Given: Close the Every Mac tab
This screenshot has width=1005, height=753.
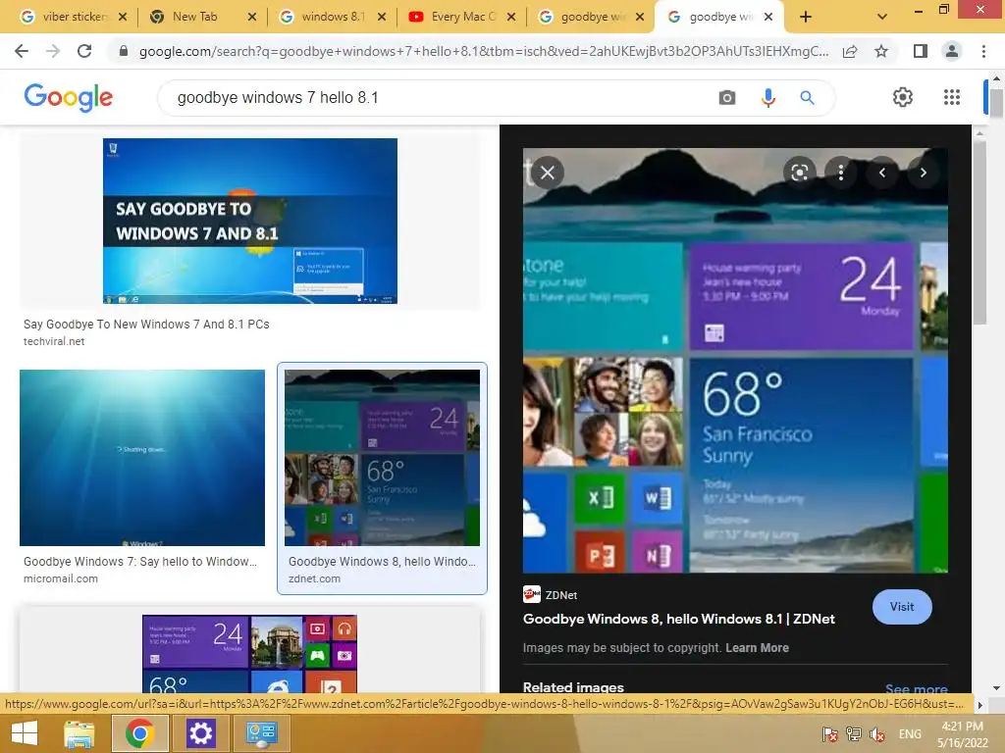Looking at the screenshot, I should tap(510, 17).
